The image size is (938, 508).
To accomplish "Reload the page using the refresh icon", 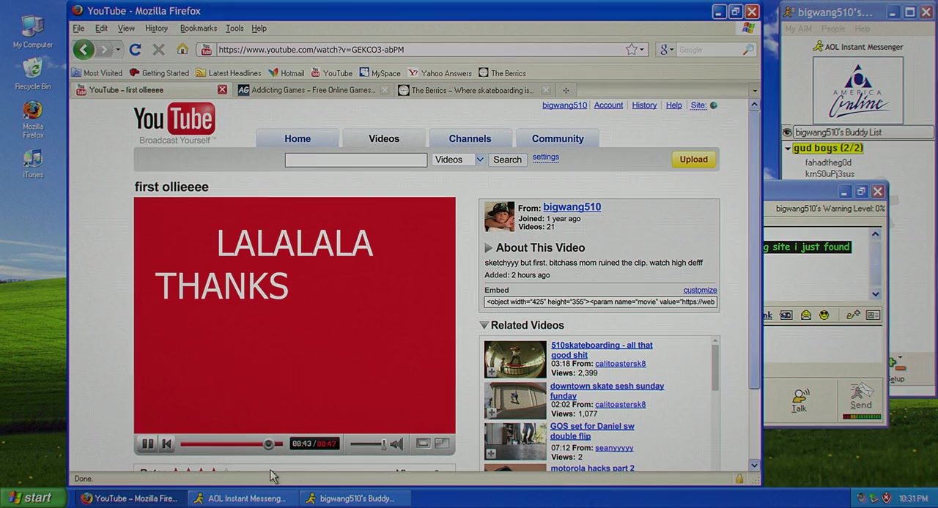I will [135, 50].
